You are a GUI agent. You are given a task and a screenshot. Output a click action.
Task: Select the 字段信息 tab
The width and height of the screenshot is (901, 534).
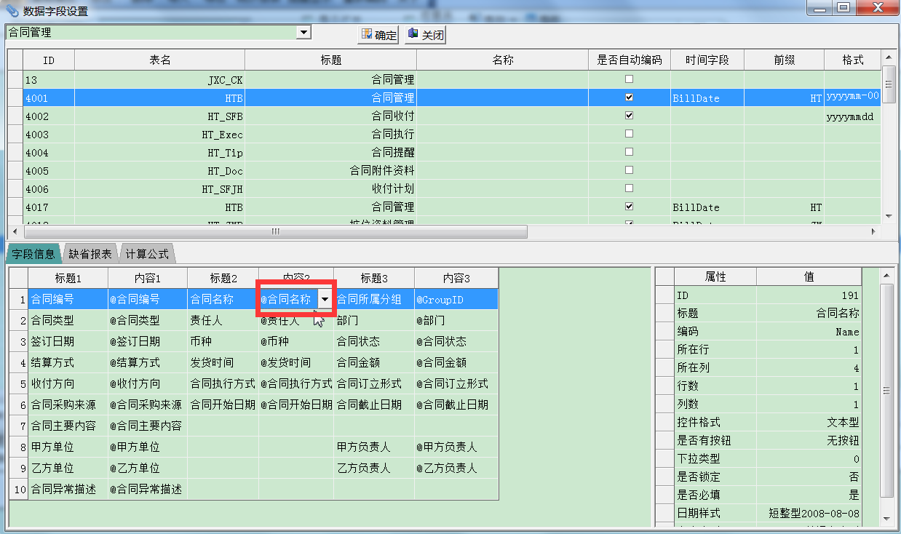[33, 254]
